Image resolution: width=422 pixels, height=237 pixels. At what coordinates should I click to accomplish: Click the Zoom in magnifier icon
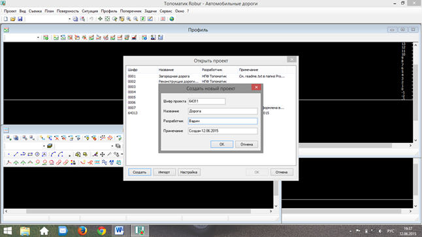pos(129,19)
